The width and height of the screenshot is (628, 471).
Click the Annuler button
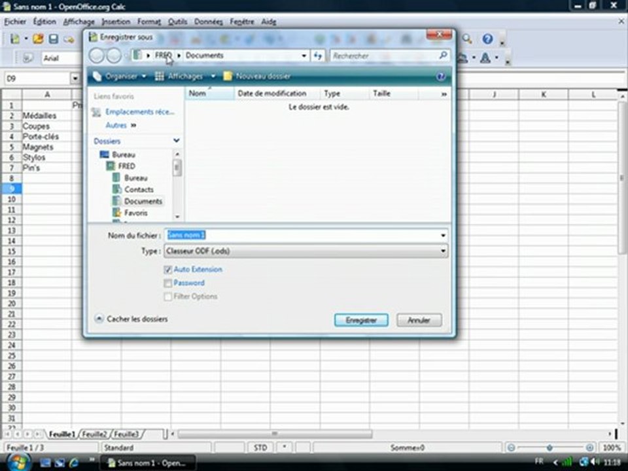point(419,320)
